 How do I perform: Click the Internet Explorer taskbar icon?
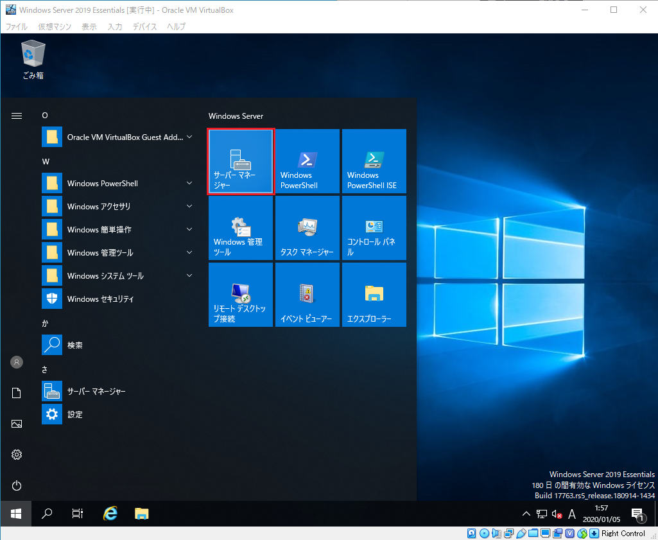[110, 513]
